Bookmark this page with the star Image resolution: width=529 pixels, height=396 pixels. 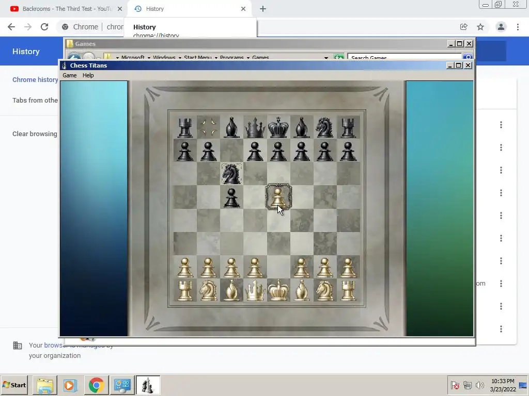[480, 27]
